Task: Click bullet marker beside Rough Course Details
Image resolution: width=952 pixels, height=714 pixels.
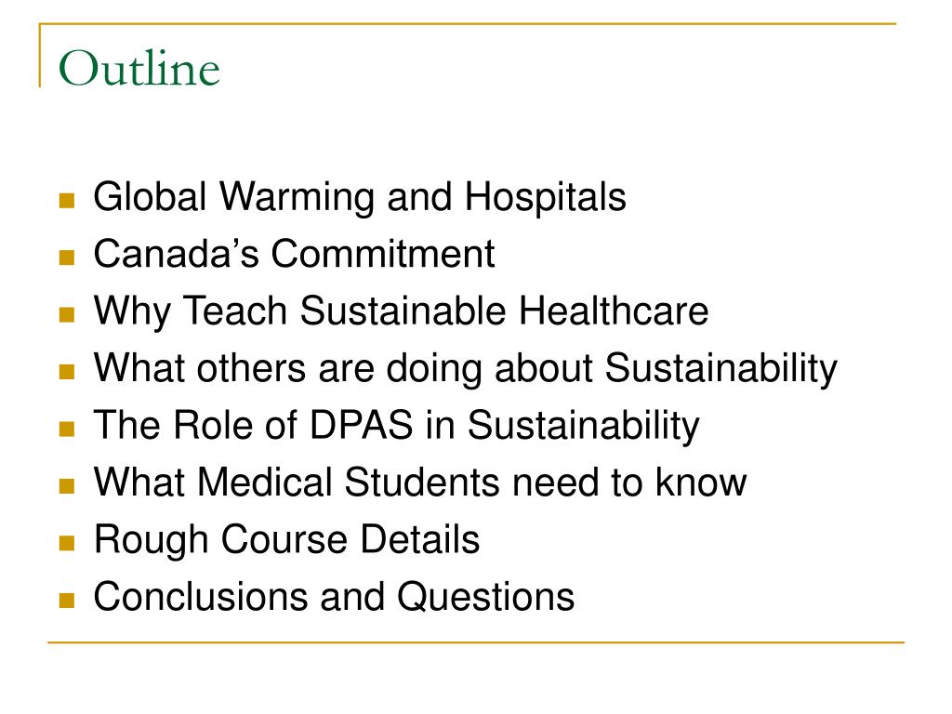Action: [67, 543]
